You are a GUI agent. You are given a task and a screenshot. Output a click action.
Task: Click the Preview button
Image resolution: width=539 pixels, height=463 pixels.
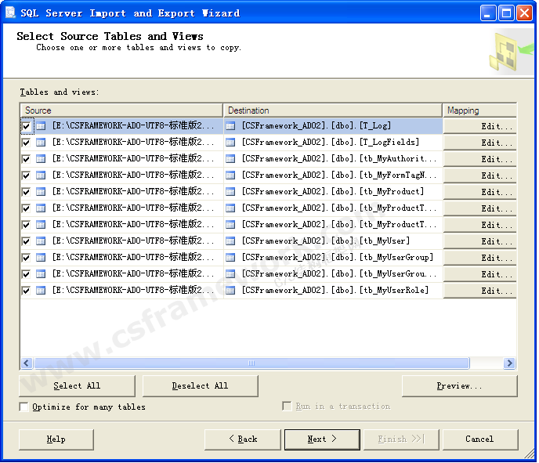tap(459, 386)
